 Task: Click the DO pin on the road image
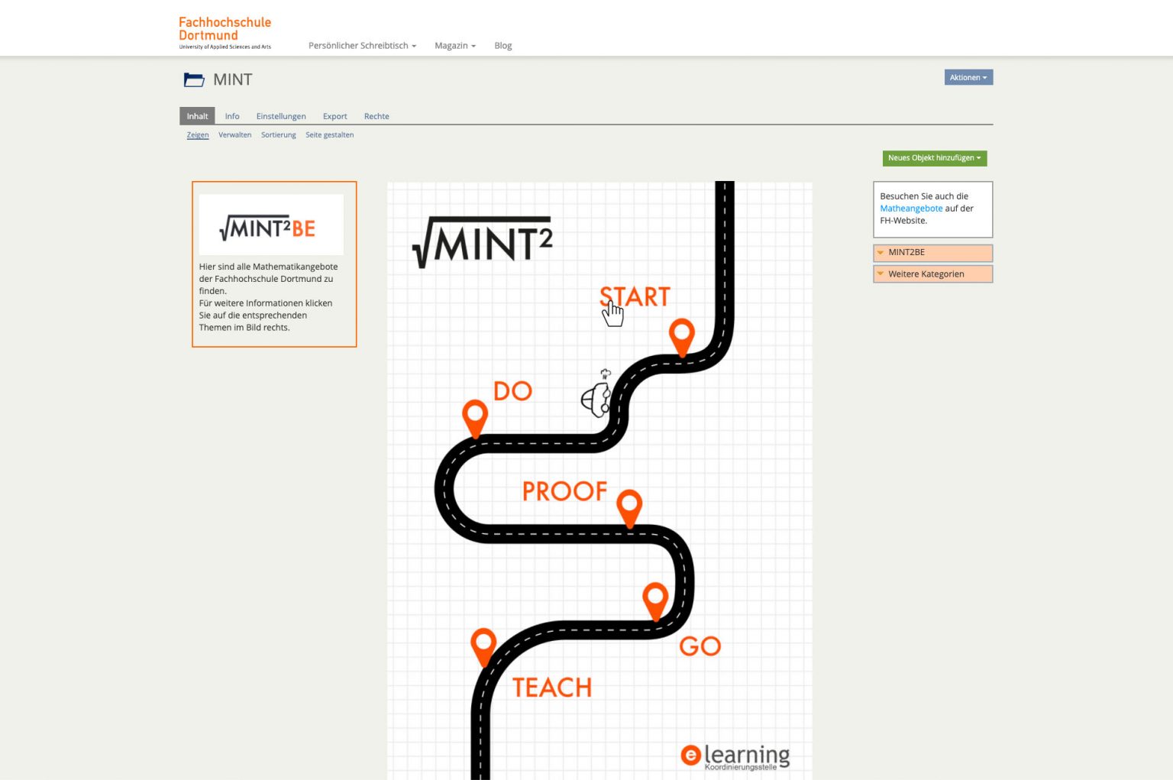coord(476,418)
